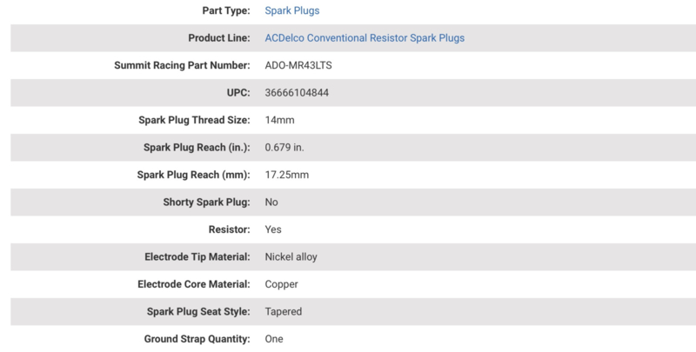Screen dimensions: 696x352
Task: Click the Product Line label
Action: [219, 38]
